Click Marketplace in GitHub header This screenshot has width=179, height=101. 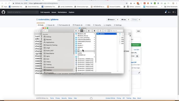click(62, 12)
